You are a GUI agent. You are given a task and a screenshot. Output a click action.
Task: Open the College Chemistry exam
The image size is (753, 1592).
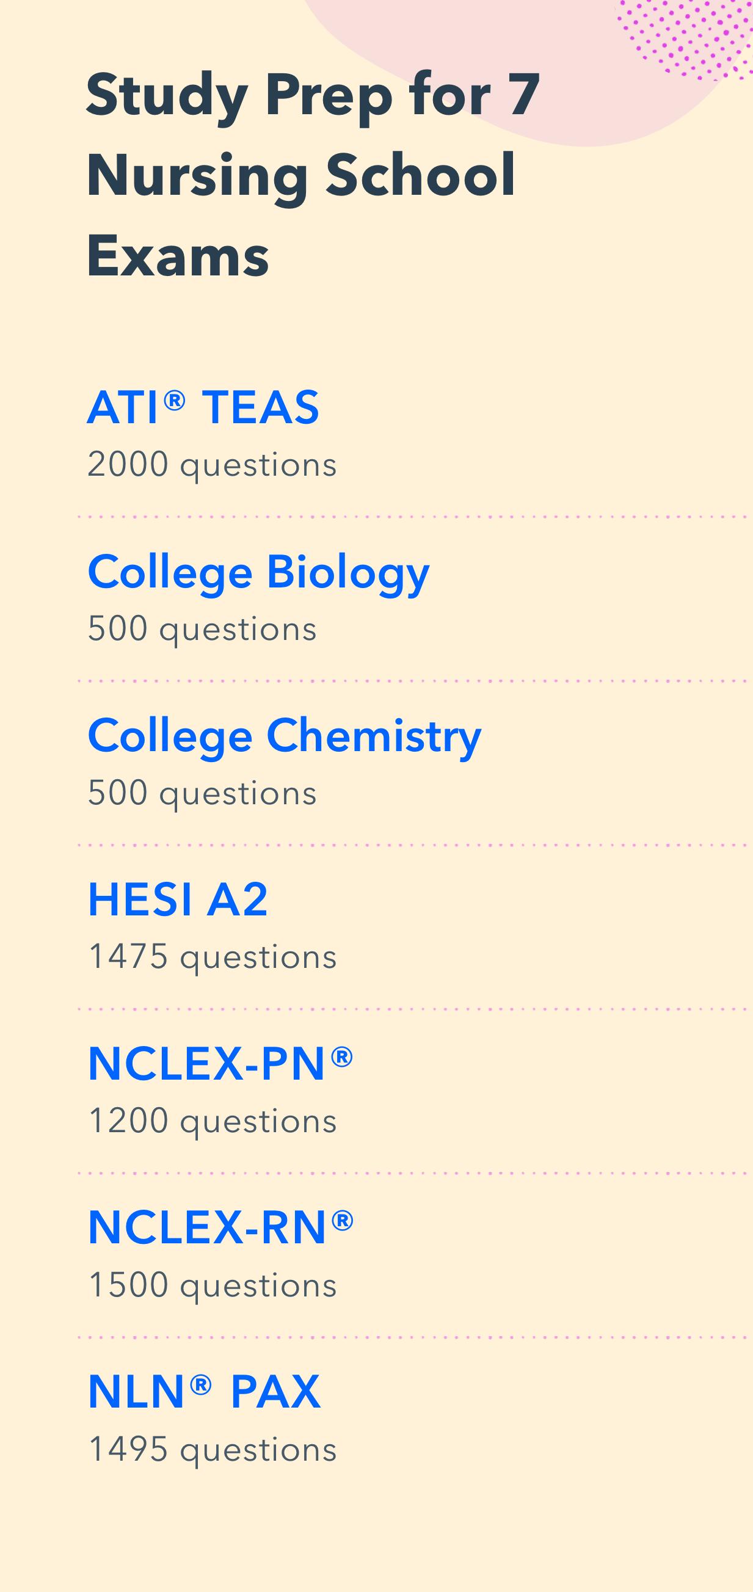point(285,736)
